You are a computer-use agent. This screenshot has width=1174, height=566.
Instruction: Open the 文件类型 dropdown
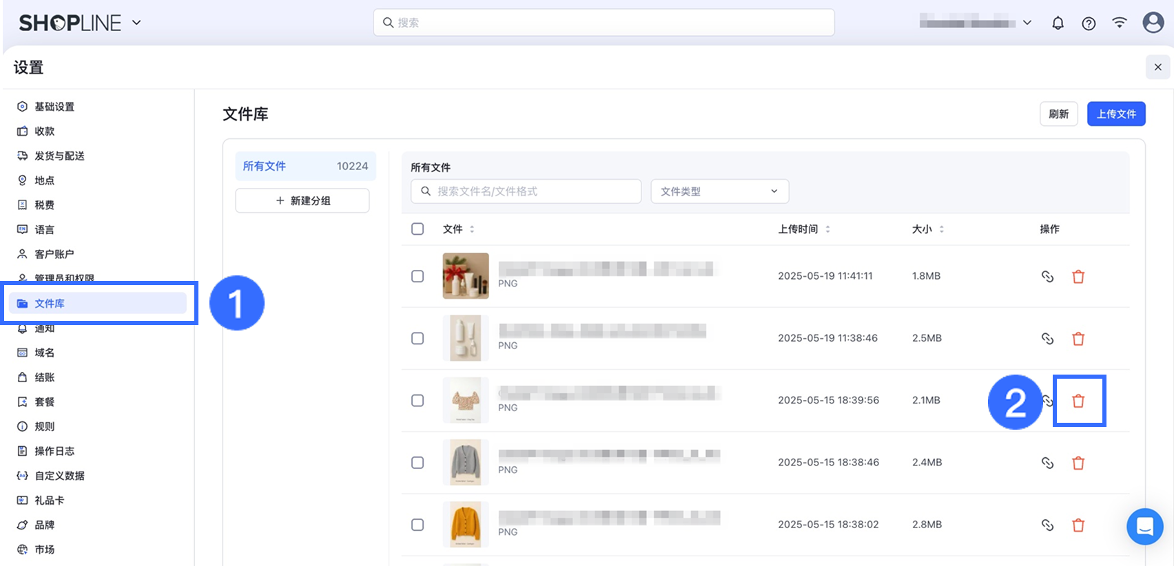coord(719,191)
